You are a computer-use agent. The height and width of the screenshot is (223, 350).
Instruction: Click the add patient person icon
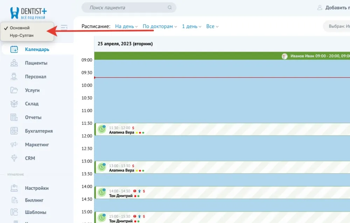coord(320,8)
